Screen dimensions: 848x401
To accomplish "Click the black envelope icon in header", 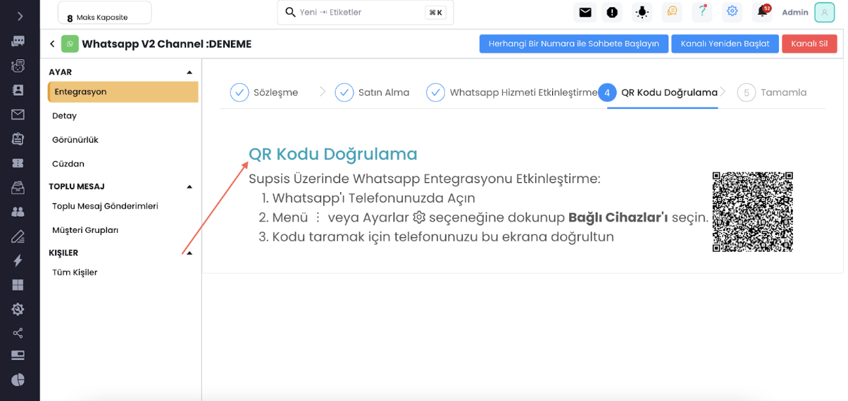I will (585, 12).
